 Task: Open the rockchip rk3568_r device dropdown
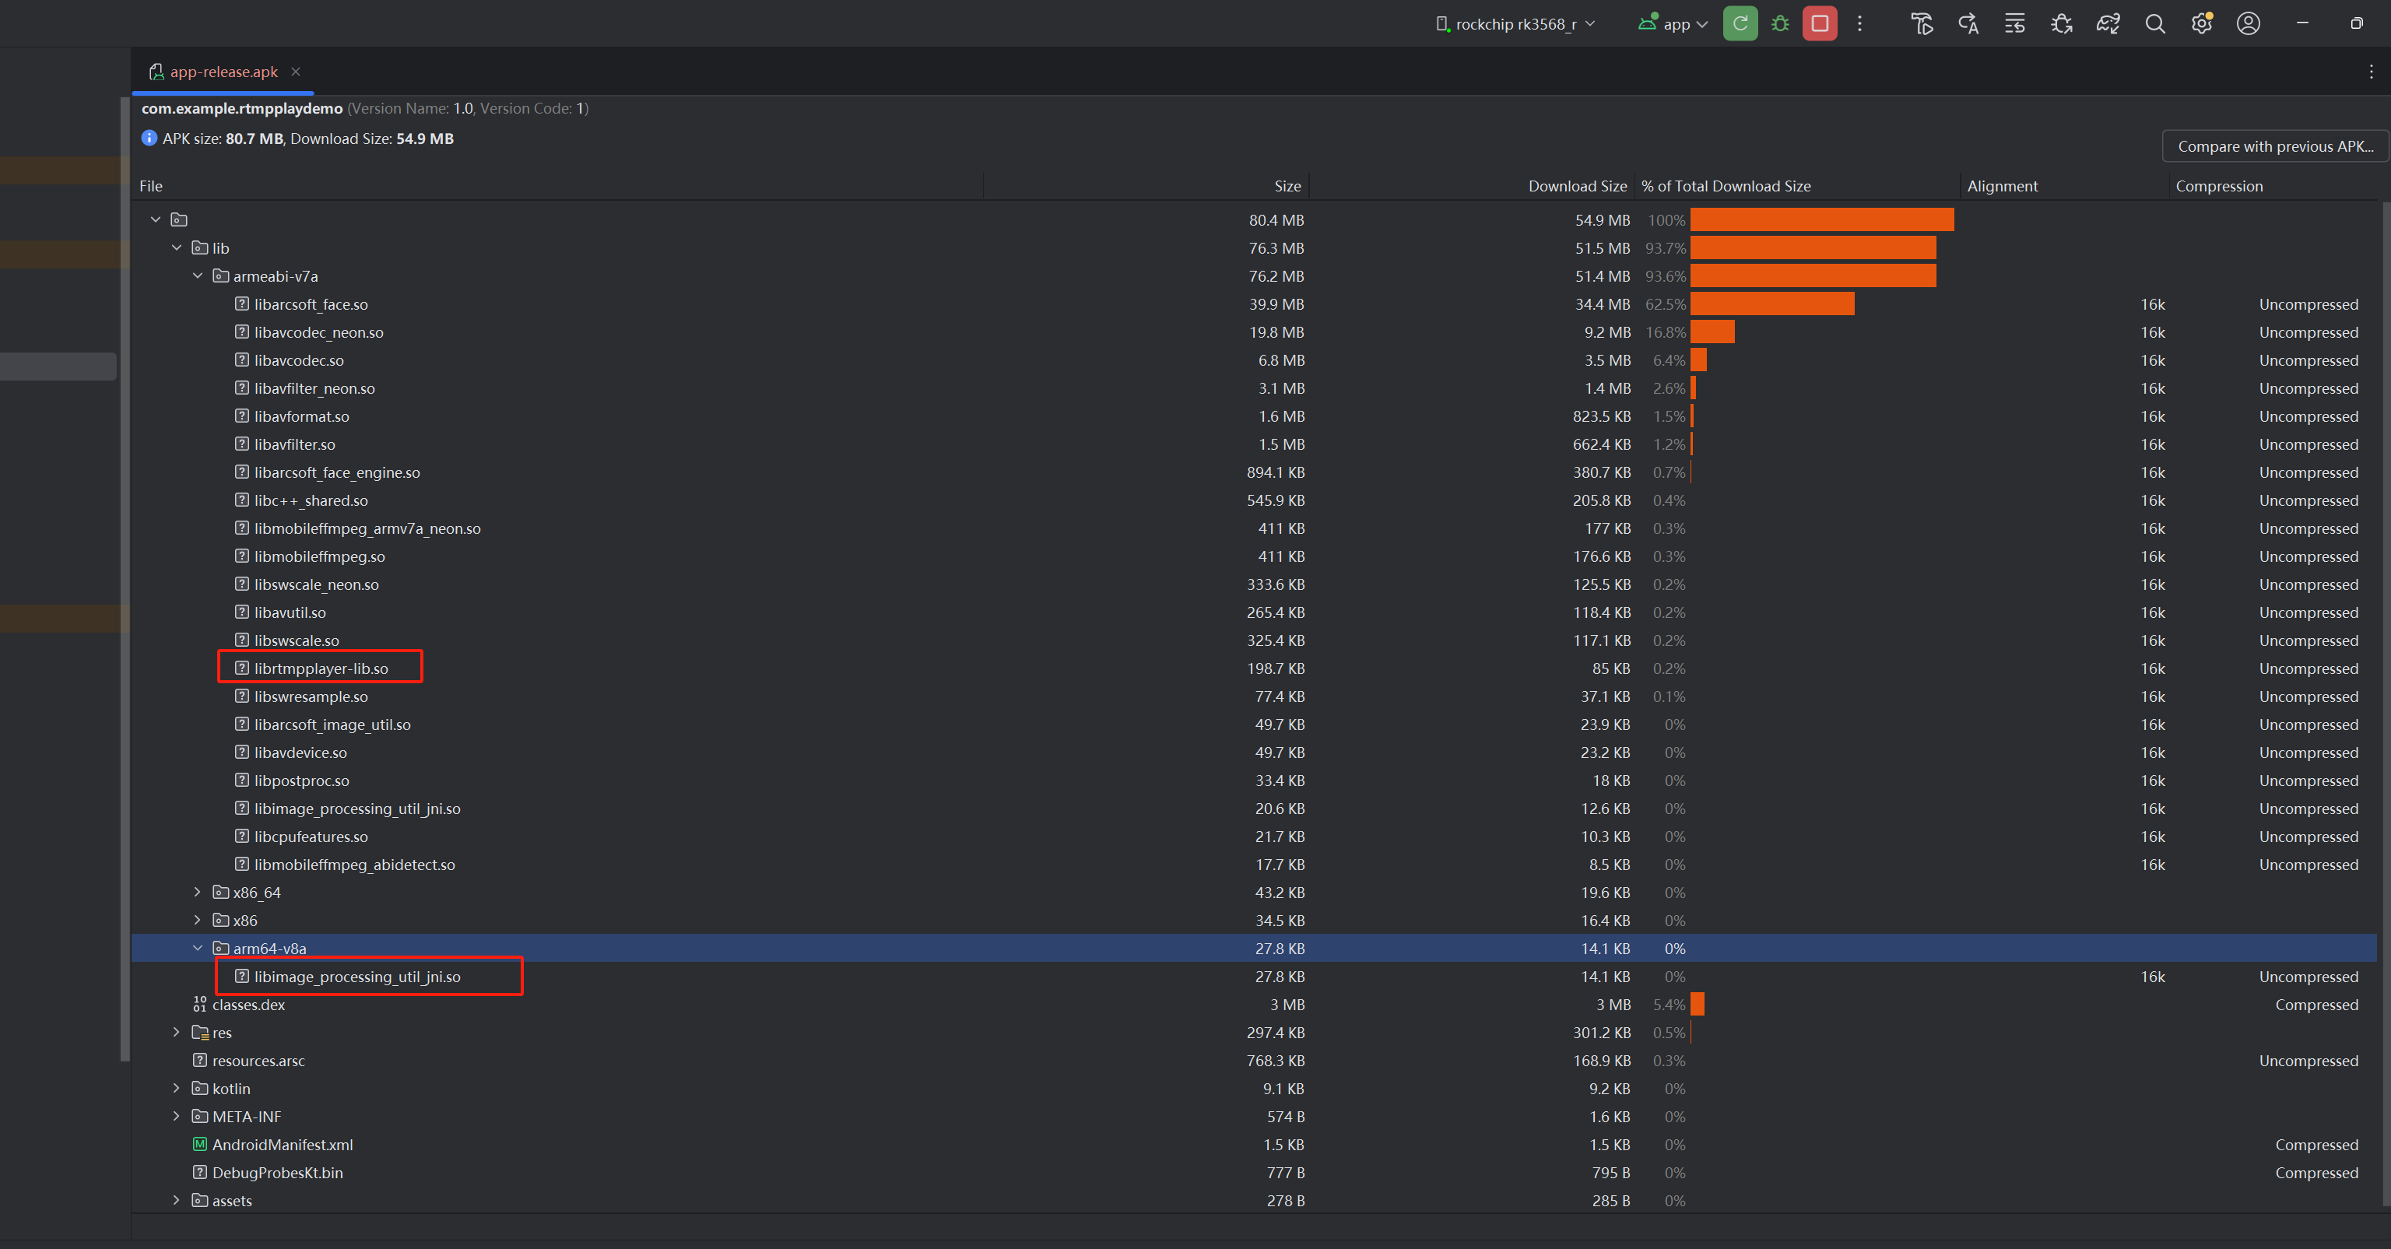pyautogui.click(x=1515, y=24)
